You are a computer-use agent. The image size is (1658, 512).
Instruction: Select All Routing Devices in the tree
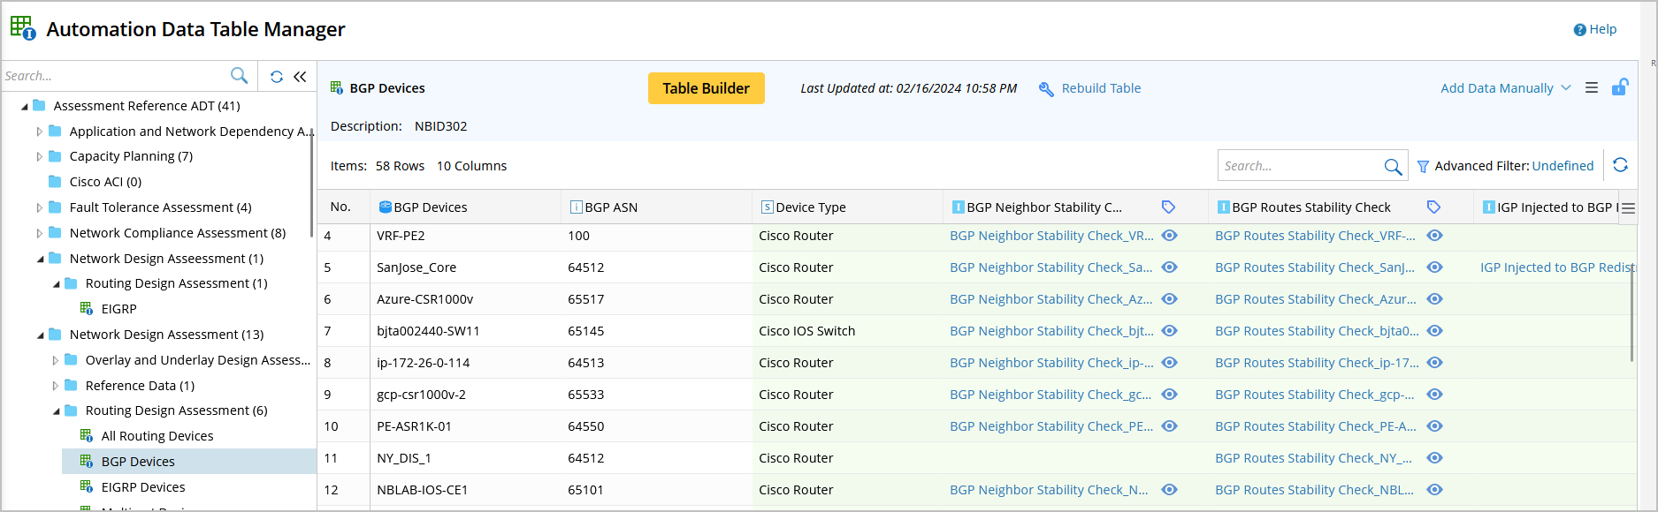tap(157, 436)
